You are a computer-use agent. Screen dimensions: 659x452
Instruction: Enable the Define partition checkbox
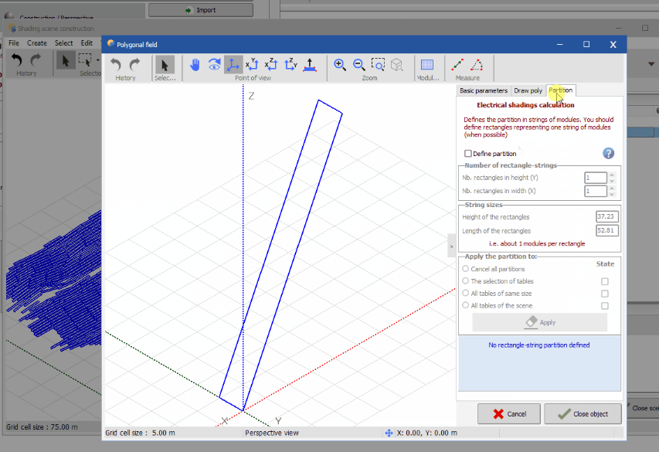click(x=467, y=154)
